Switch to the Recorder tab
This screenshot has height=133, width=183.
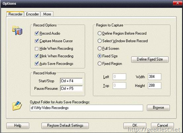click(15, 14)
